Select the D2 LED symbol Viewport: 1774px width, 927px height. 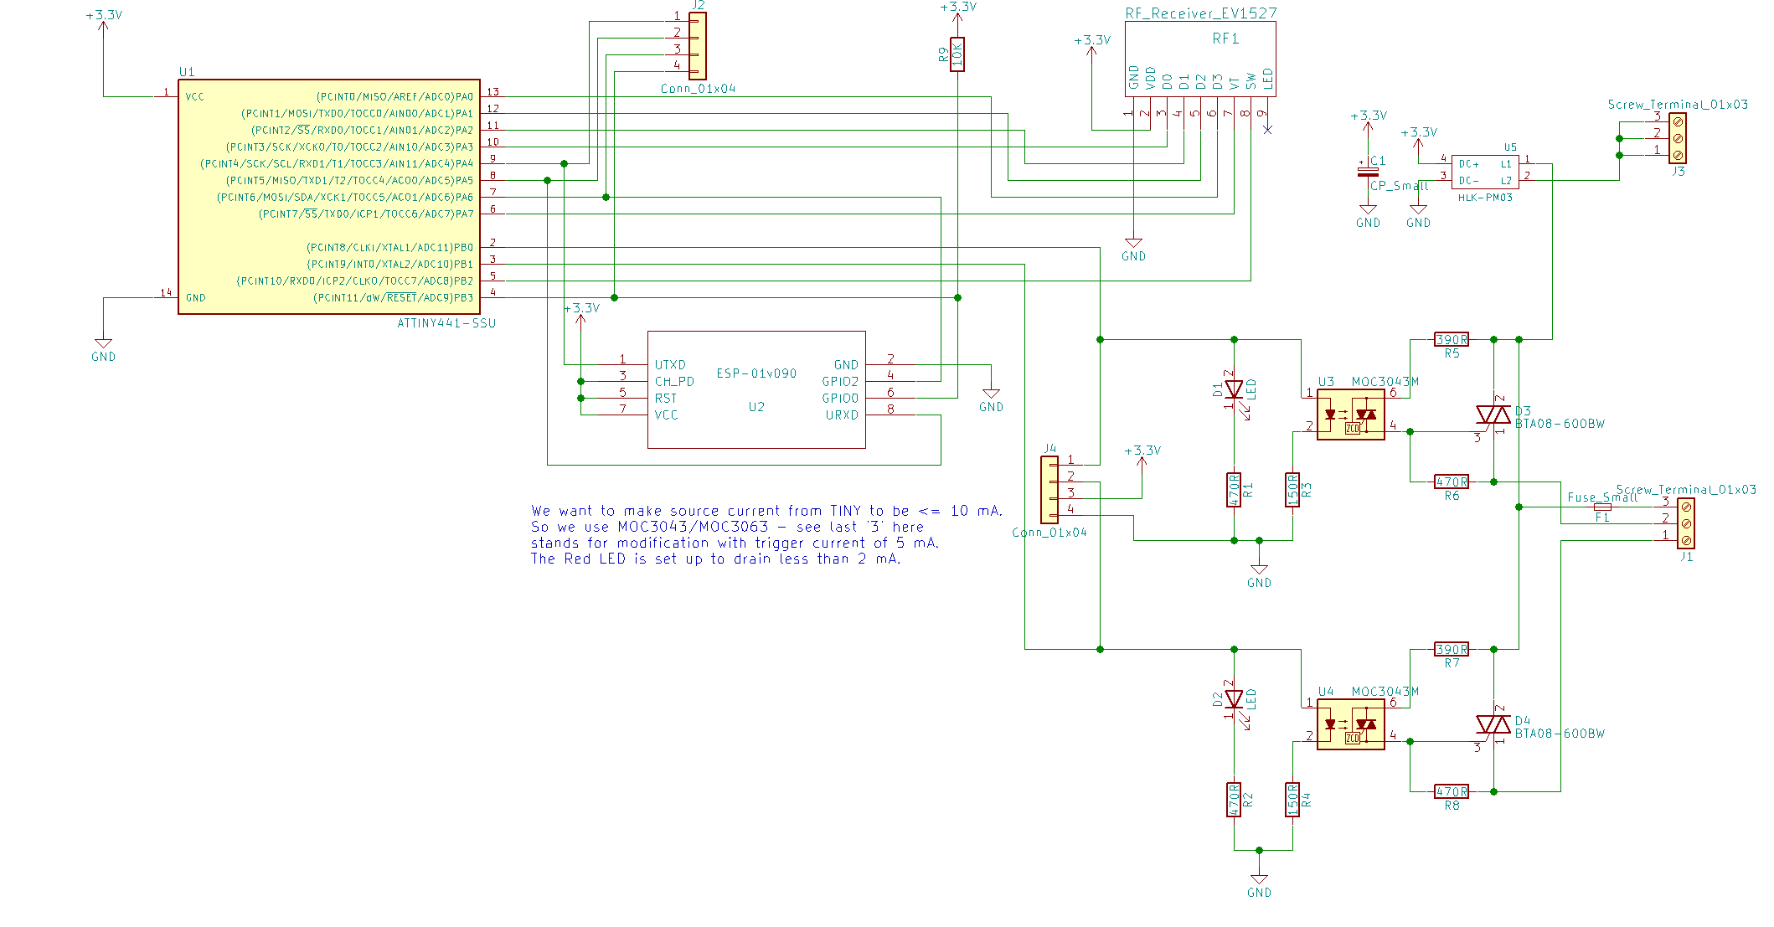pyautogui.click(x=1234, y=699)
